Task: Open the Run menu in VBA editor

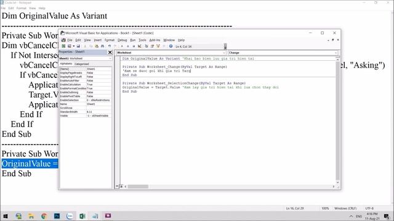Action: click(133, 40)
